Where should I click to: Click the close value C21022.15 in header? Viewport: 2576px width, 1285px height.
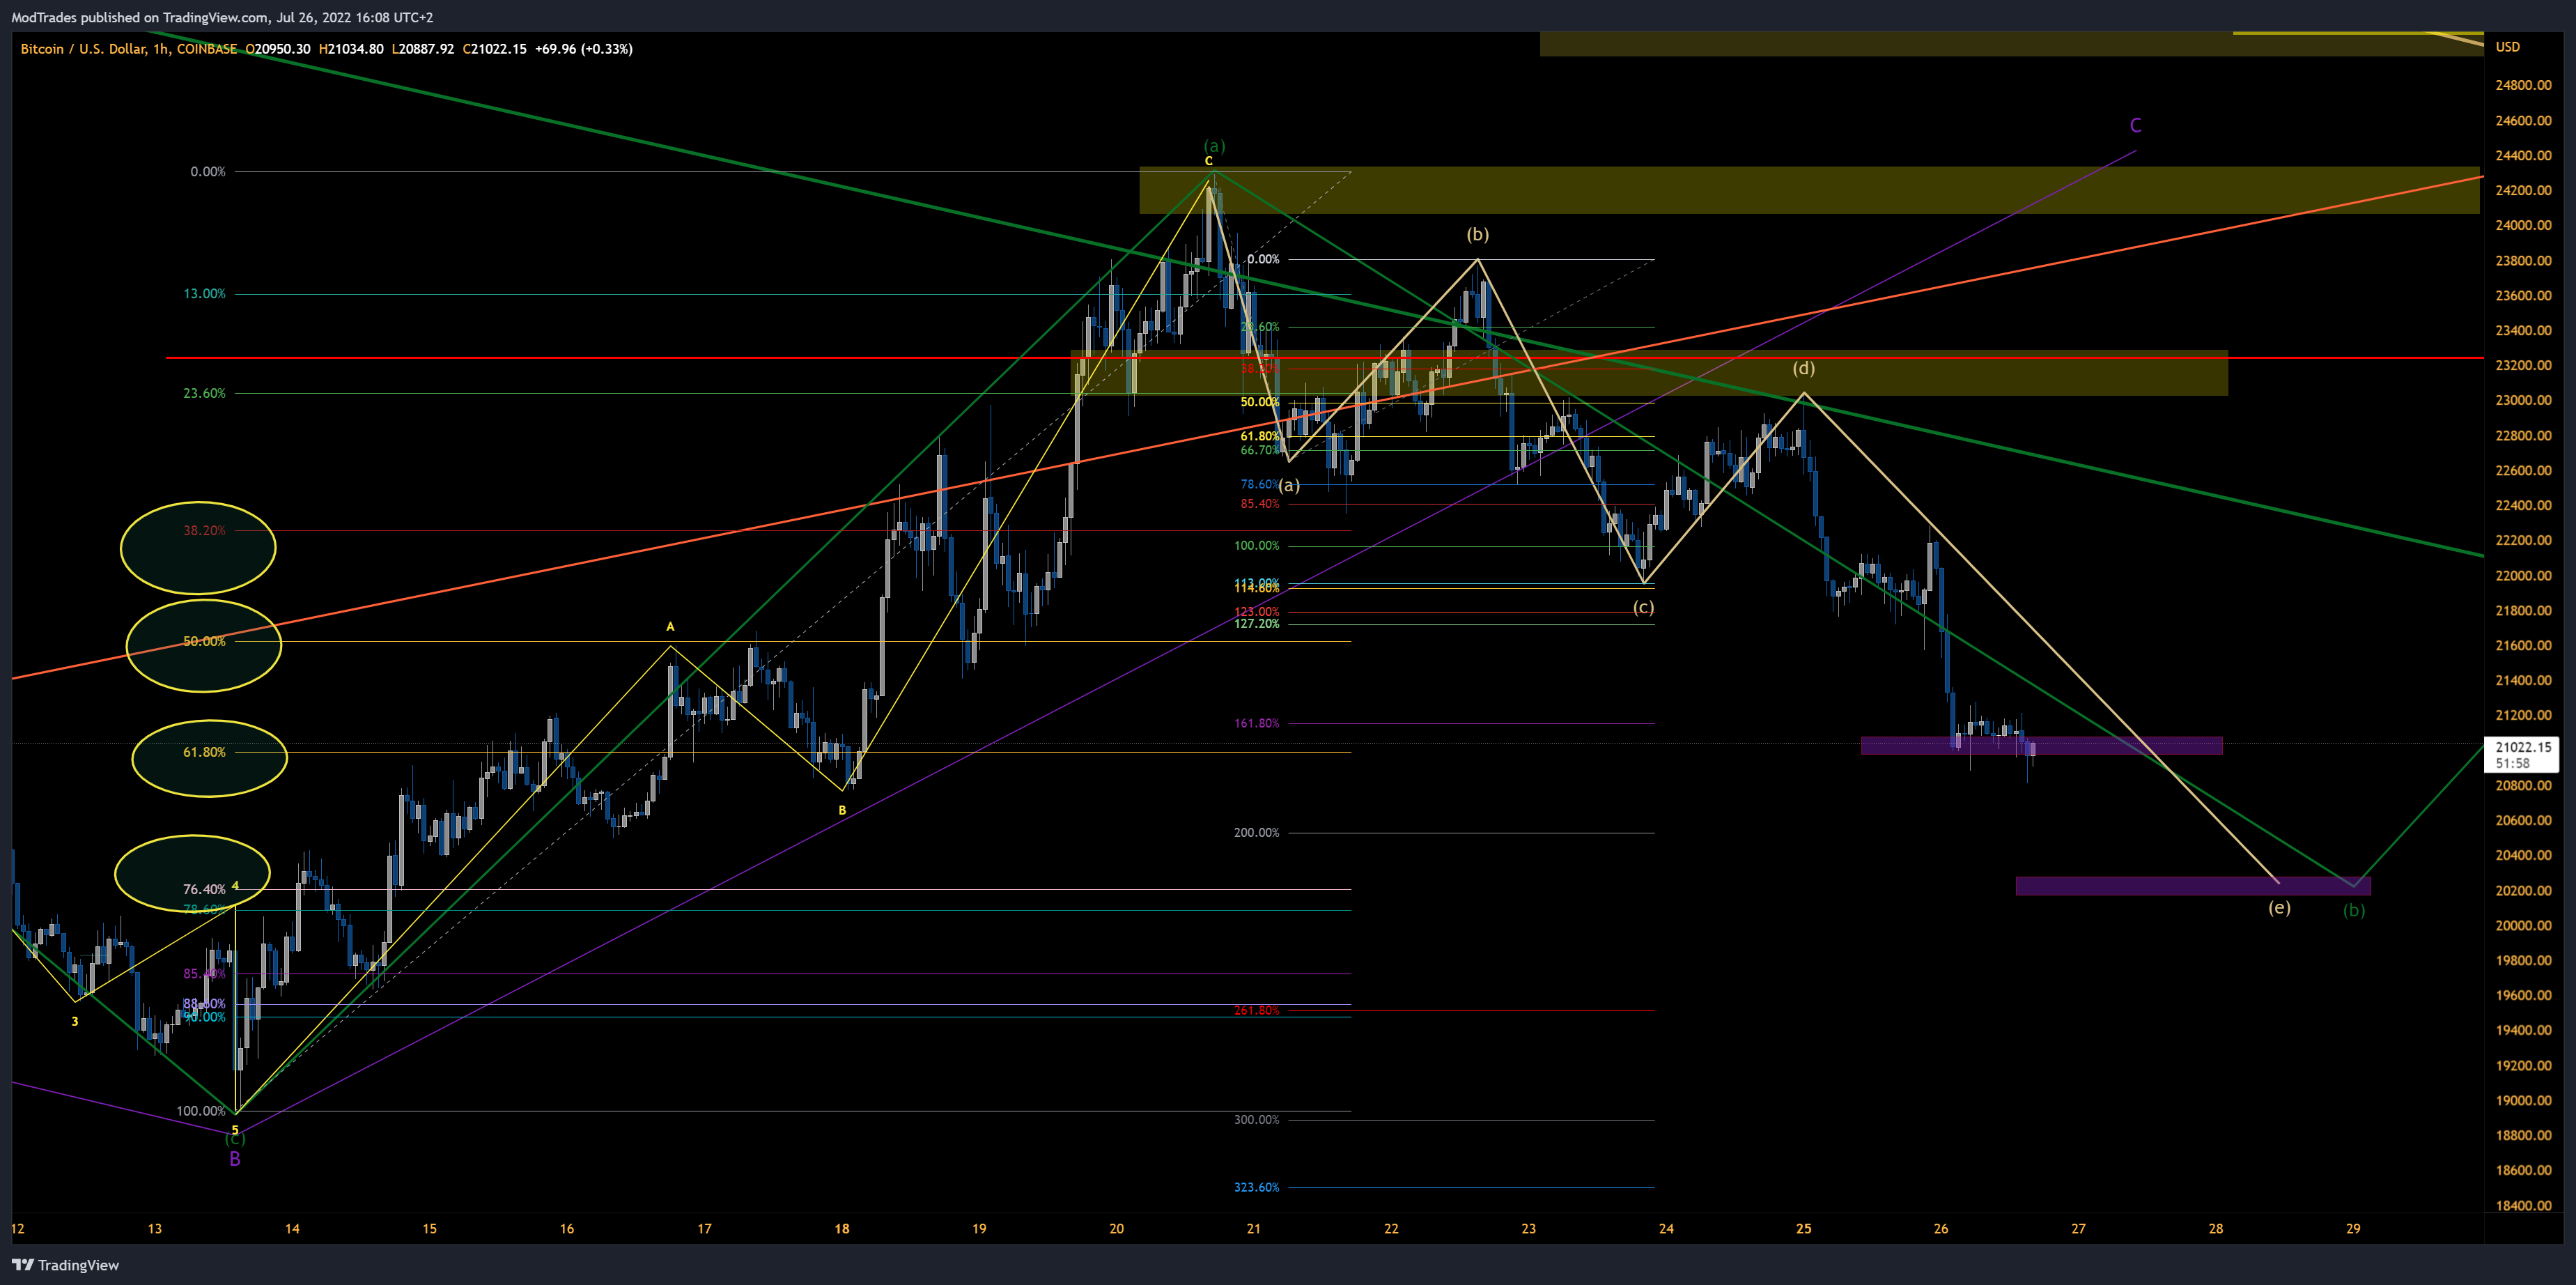coord(495,49)
